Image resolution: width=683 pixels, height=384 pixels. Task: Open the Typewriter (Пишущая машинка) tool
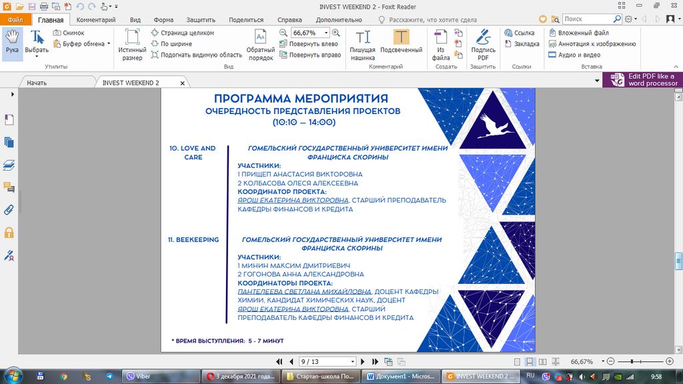tap(363, 45)
